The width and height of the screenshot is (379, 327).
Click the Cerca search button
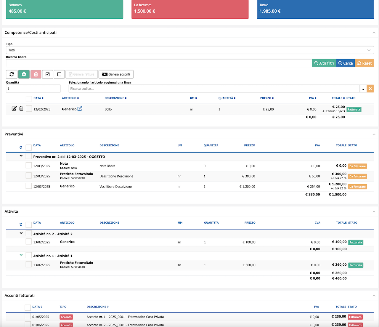point(346,63)
